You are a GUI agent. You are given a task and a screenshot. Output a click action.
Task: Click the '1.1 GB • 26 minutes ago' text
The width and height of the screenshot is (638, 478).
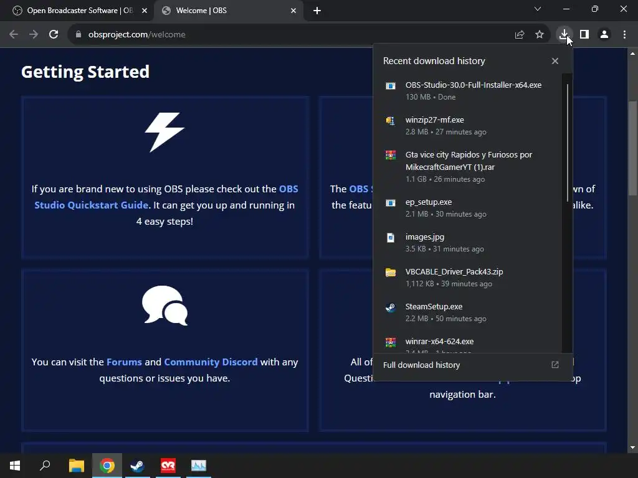pos(445,179)
